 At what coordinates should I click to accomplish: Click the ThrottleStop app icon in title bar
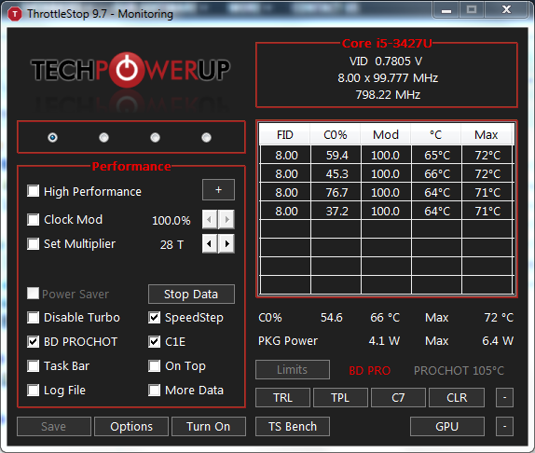click(x=15, y=14)
